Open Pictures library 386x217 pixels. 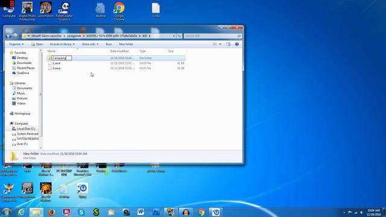22,98
